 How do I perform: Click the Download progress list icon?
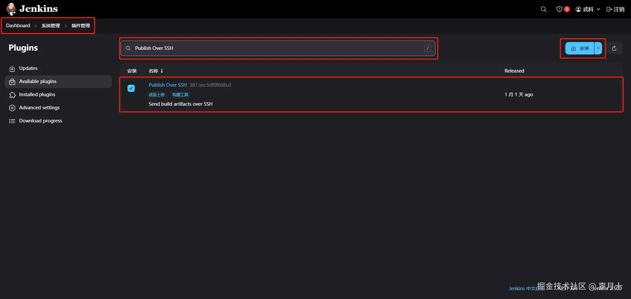(x=12, y=121)
